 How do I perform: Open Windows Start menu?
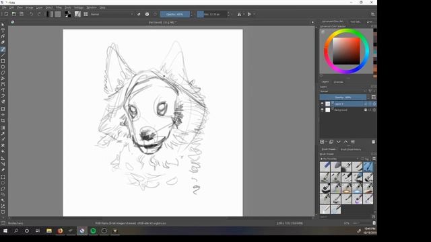point(5,231)
